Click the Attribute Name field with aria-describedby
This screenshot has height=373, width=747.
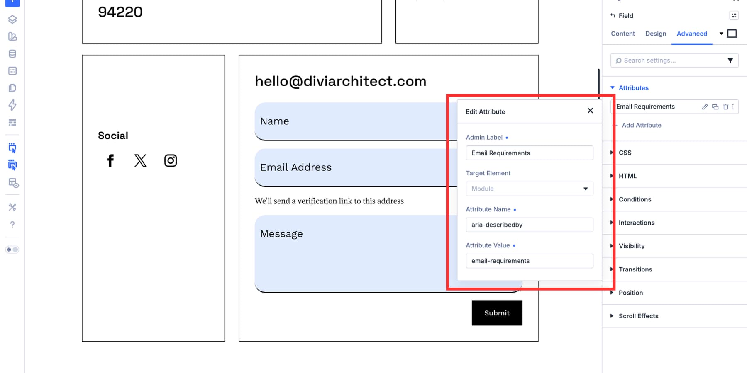coord(530,225)
